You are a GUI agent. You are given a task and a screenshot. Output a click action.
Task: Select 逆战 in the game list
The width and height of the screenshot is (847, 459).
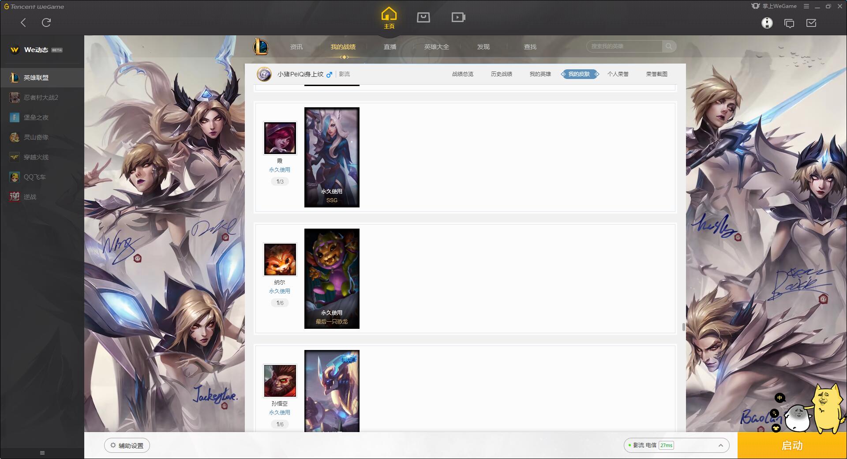[x=42, y=197]
